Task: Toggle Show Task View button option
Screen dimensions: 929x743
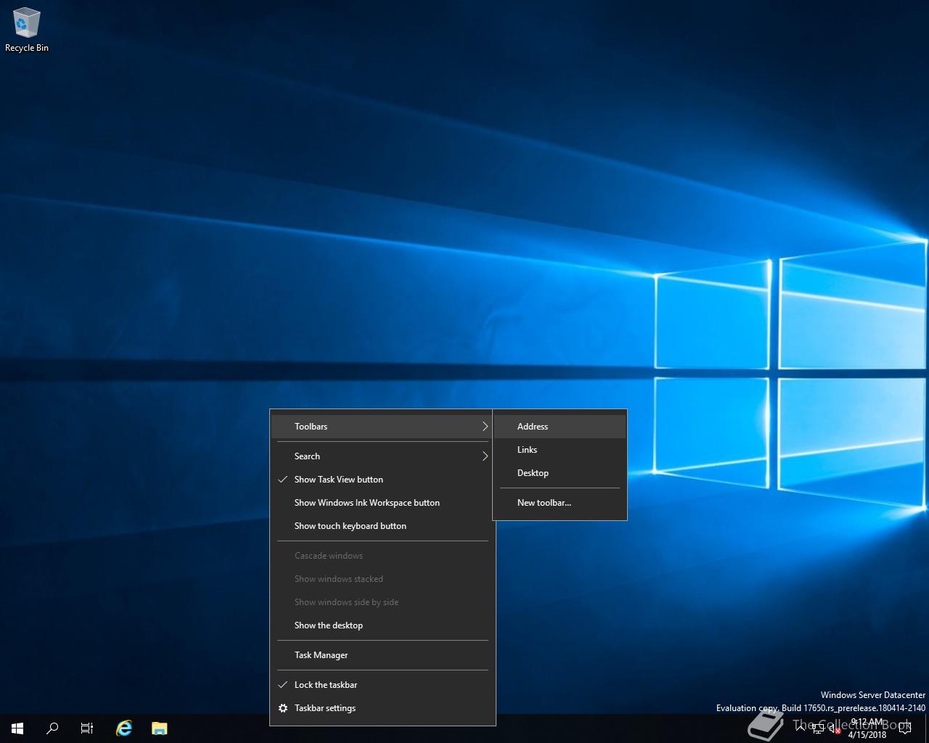Action: click(382, 480)
